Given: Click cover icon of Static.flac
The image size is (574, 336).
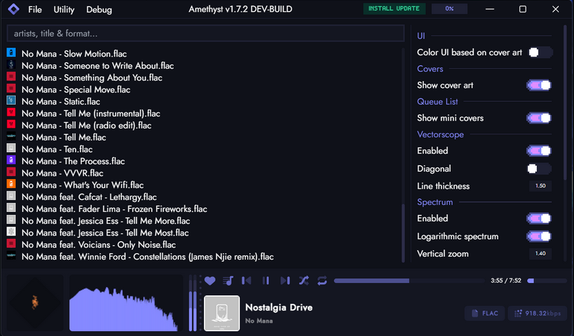Looking at the screenshot, I should pyautogui.click(x=11, y=100).
